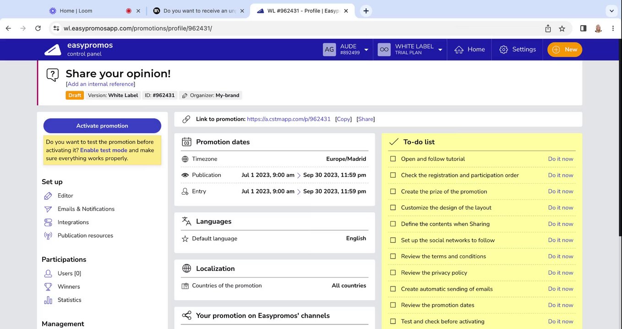Viewport: 622px width, 329px height.
Task: Click the Timezone globe icon
Action: coord(185,159)
